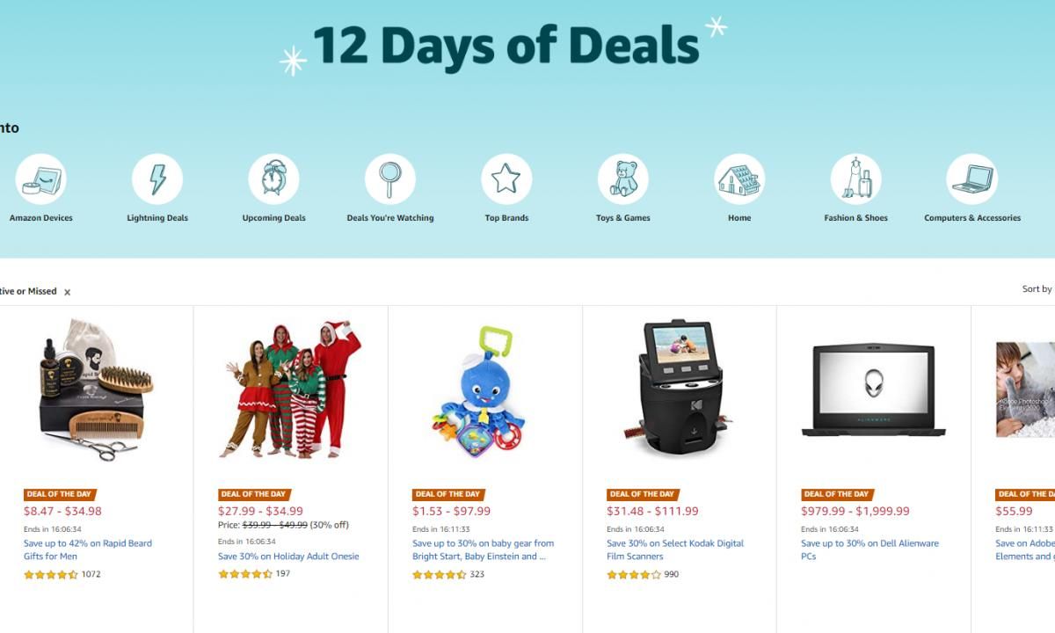
Task: Click the Deals You're Watching magnifier icon
Action: (x=390, y=179)
